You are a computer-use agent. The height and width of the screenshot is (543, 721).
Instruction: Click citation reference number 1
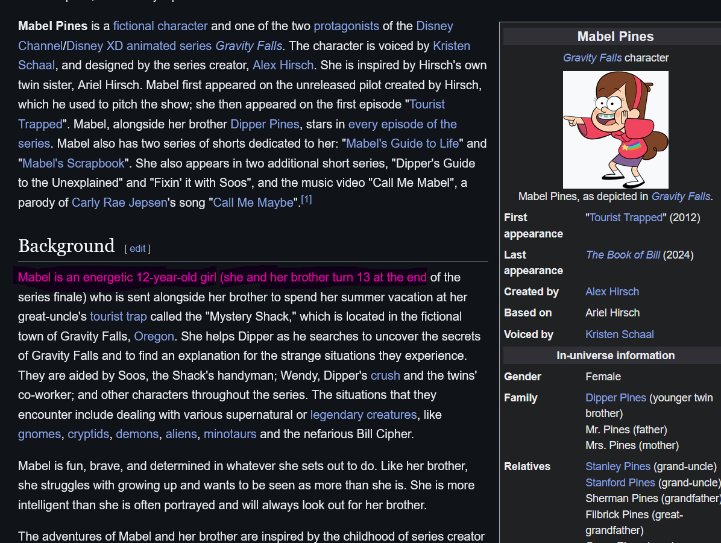click(306, 199)
